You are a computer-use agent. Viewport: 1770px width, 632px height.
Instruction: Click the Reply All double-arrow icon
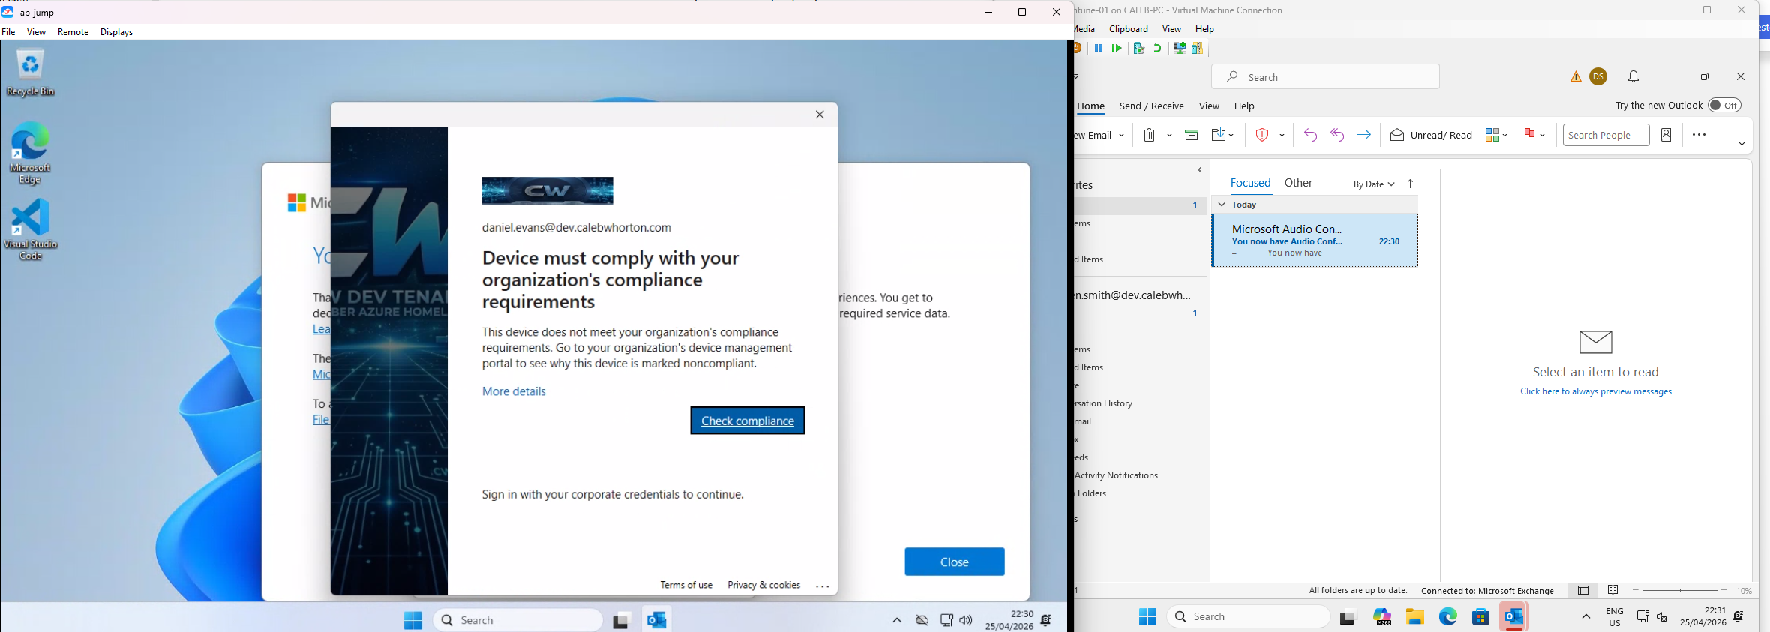(x=1337, y=135)
